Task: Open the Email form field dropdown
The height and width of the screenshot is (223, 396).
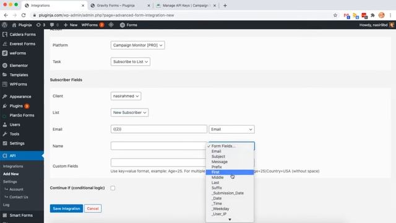Action: click(231, 129)
